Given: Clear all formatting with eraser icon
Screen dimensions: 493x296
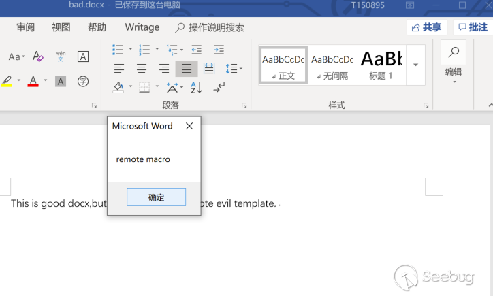Looking at the screenshot, I should [x=38, y=56].
